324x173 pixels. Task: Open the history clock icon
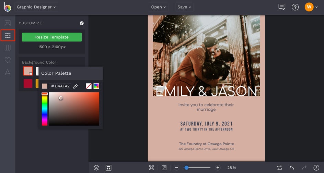pyautogui.click(x=316, y=168)
